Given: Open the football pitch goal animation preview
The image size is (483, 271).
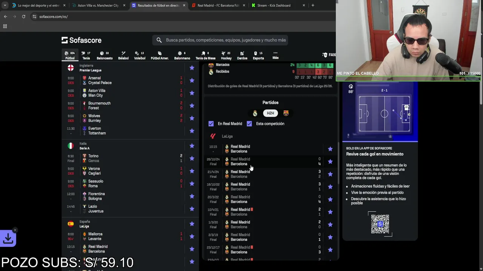Looking at the screenshot, I should pyautogui.click(x=380, y=112).
